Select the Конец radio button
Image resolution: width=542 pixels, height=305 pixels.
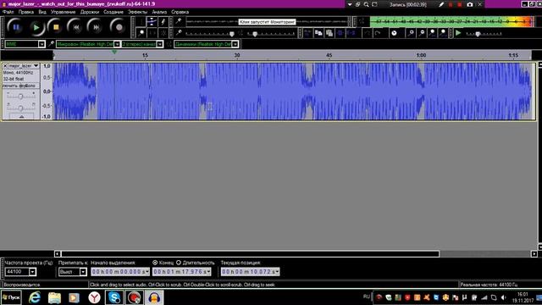coord(155,263)
